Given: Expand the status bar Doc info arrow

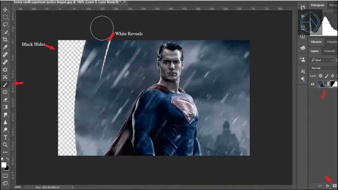Looking at the screenshot, I should pos(73,187).
